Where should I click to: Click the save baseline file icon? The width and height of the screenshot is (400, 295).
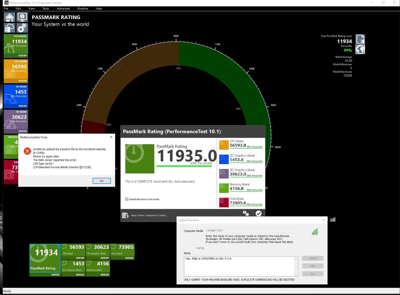360,39
